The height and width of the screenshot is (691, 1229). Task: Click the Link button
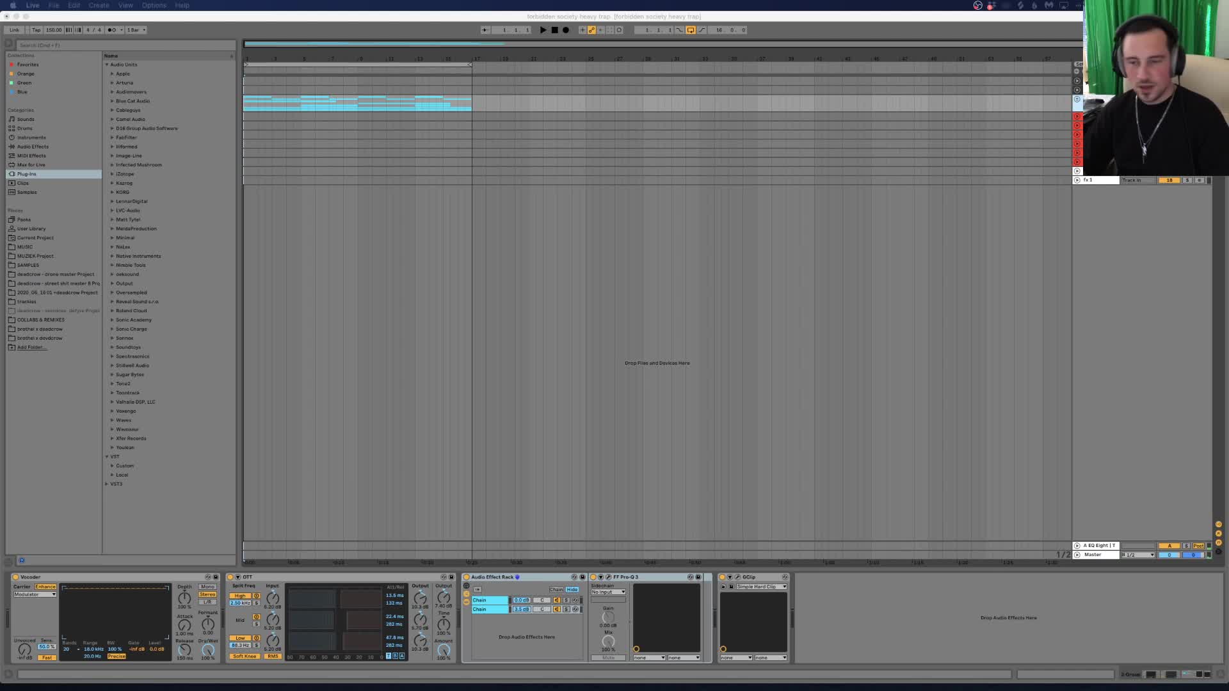14,30
